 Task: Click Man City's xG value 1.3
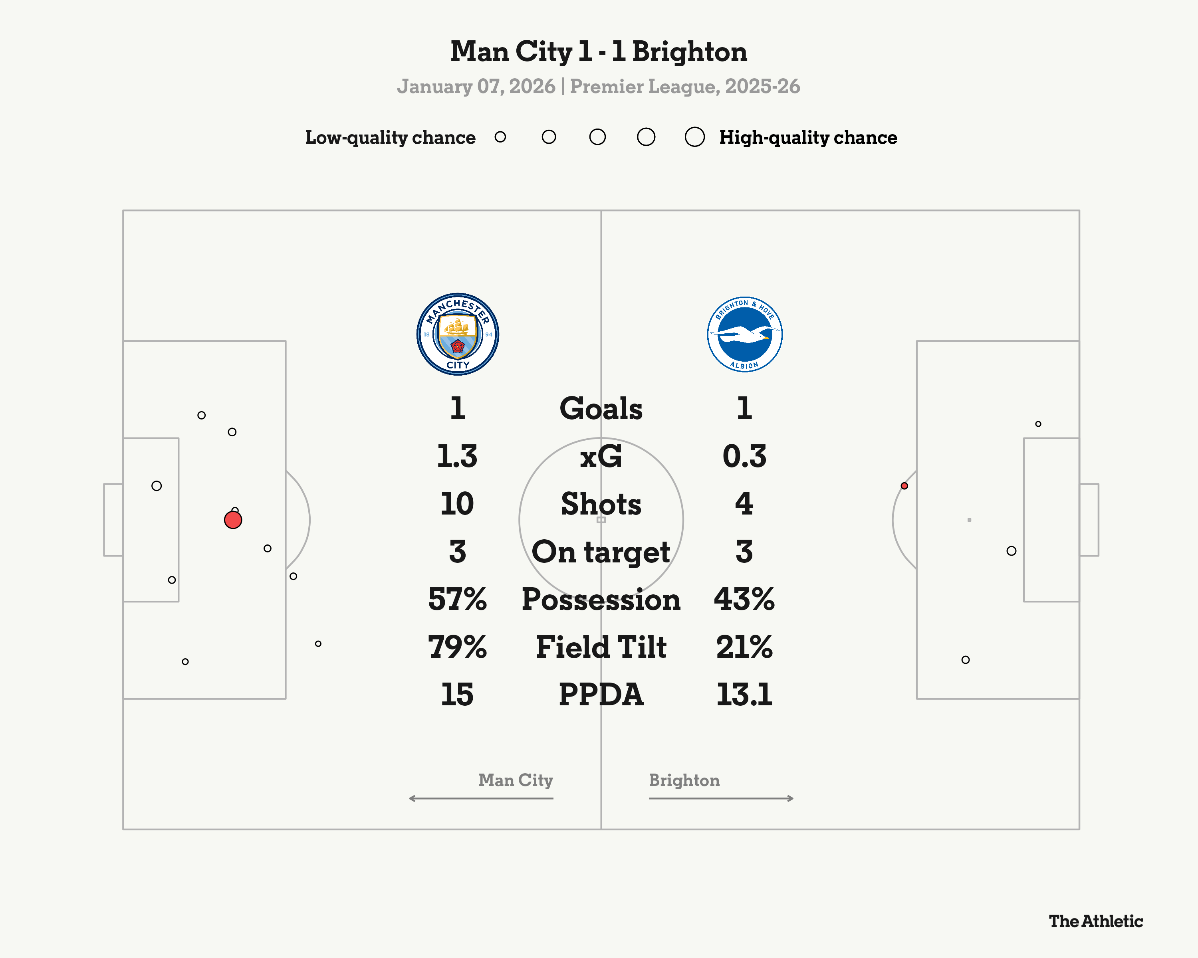tap(457, 457)
